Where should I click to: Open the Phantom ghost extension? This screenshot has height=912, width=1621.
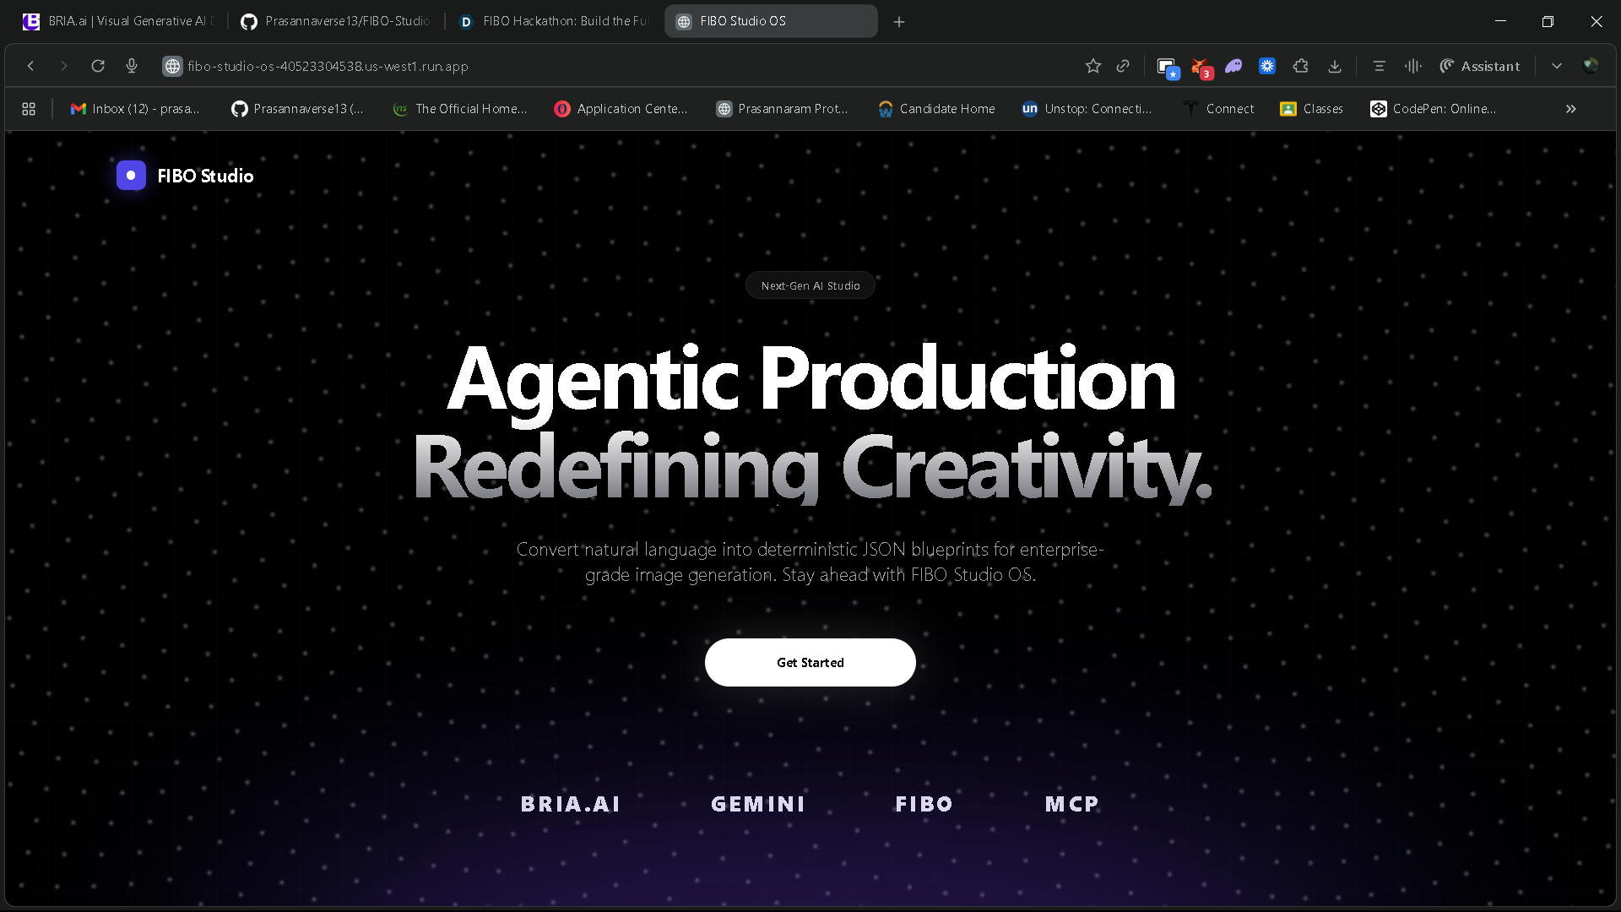click(1233, 66)
